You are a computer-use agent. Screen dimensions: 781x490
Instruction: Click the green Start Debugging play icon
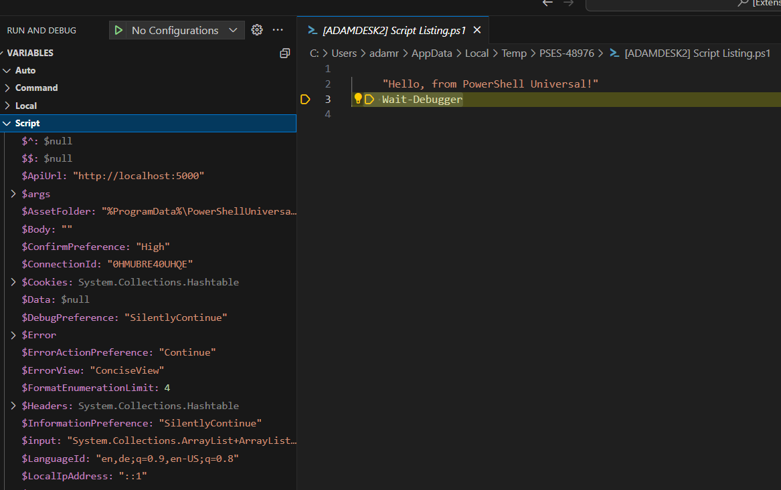pos(118,30)
